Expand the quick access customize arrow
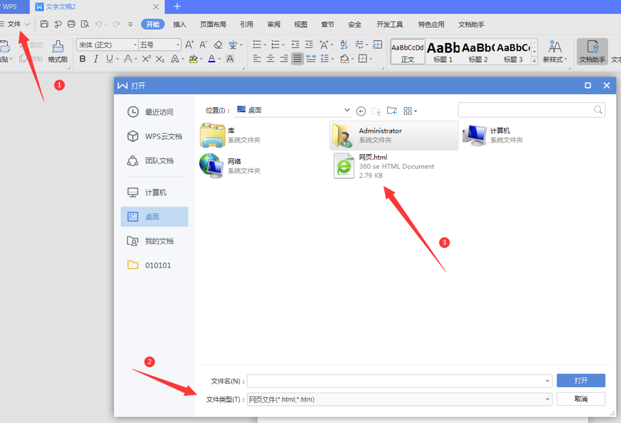621x423 pixels. pyautogui.click(x=130, y=24)
